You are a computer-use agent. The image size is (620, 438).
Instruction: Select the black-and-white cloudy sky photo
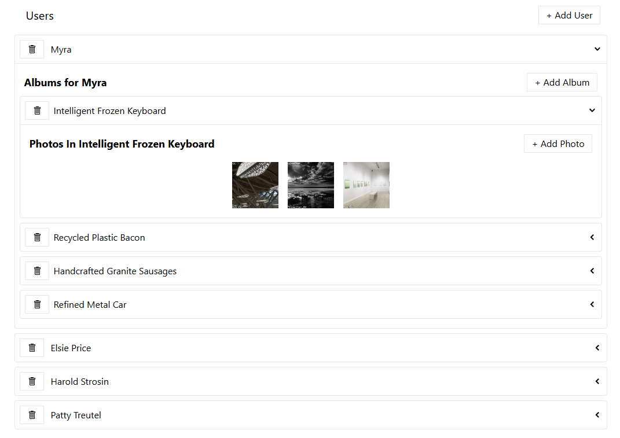click(311, 185)
